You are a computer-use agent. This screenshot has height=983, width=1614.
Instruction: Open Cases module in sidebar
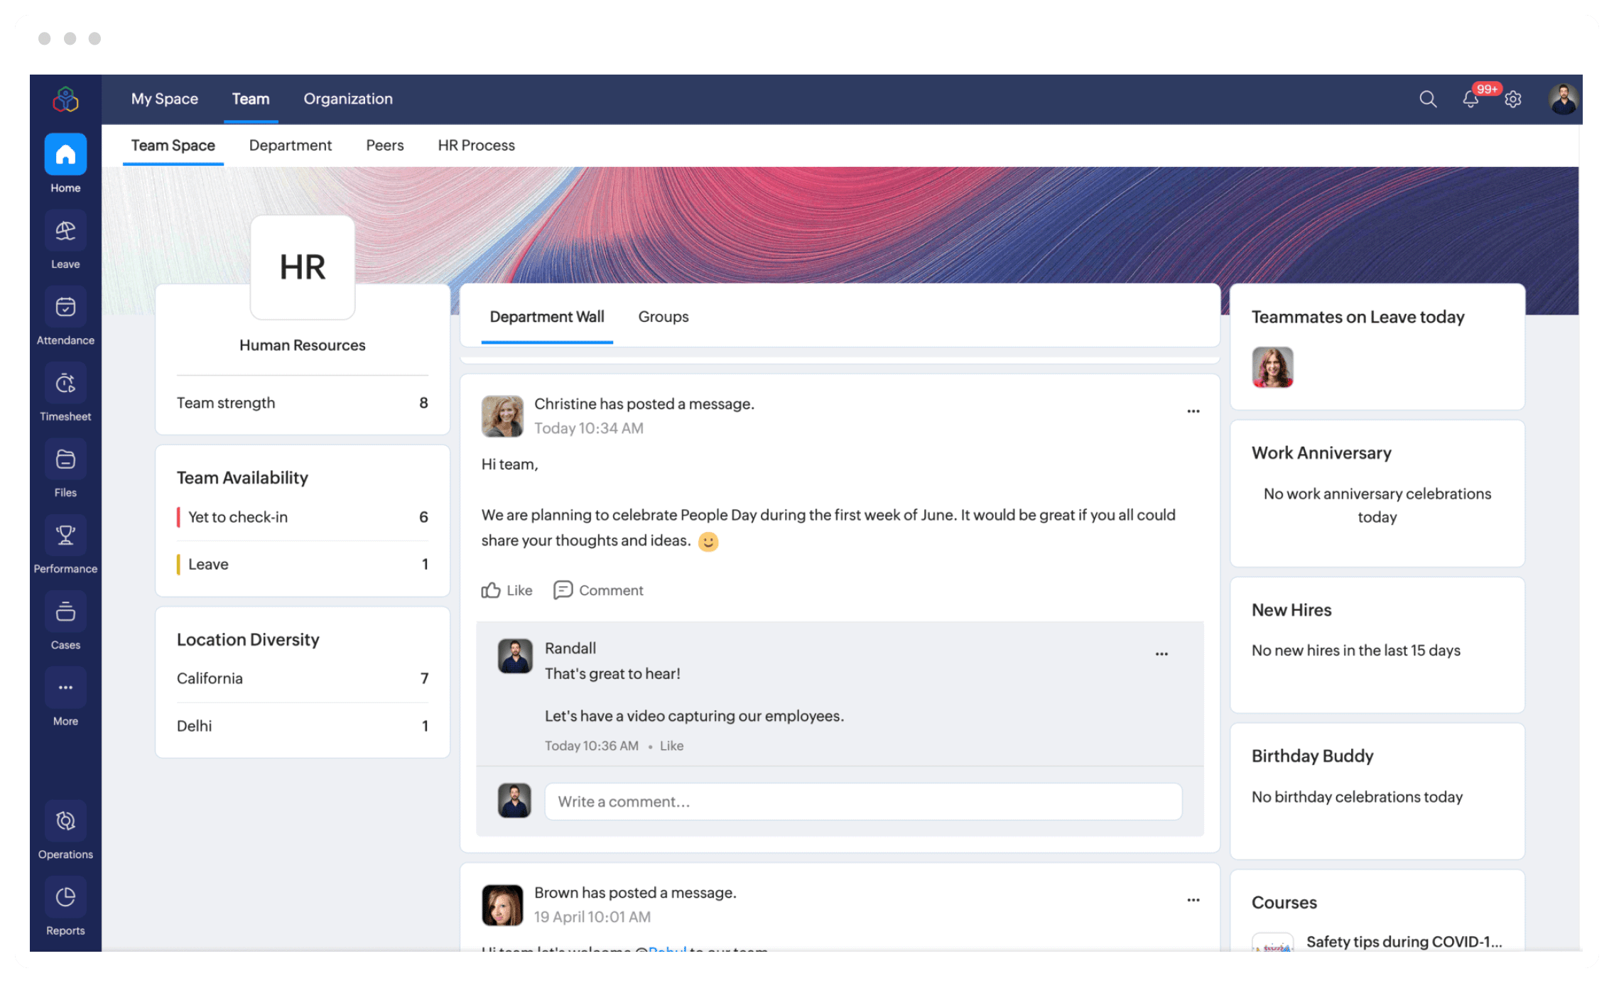pos(65,612)
